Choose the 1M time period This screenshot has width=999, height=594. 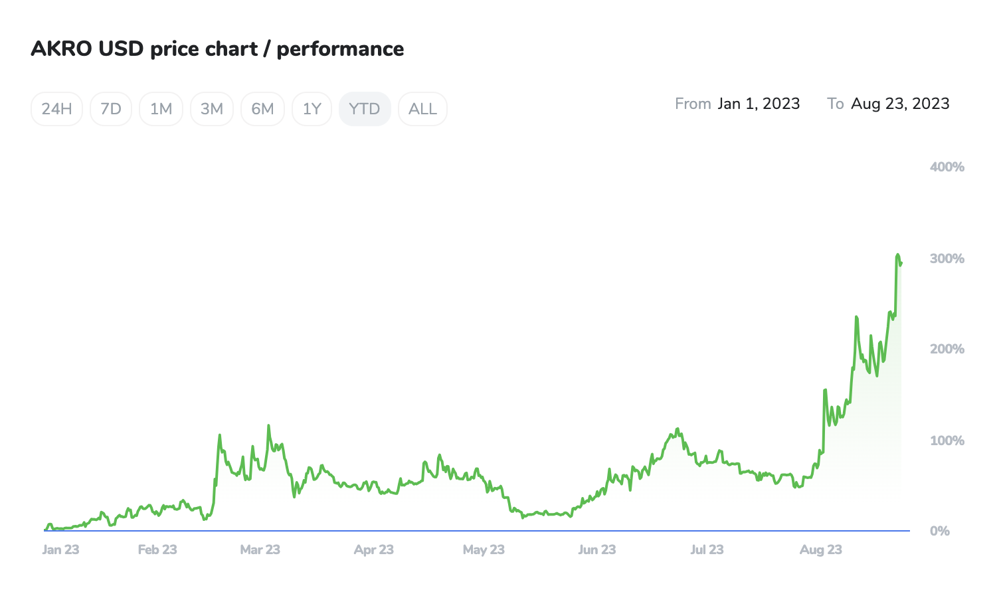coord(161,109)
